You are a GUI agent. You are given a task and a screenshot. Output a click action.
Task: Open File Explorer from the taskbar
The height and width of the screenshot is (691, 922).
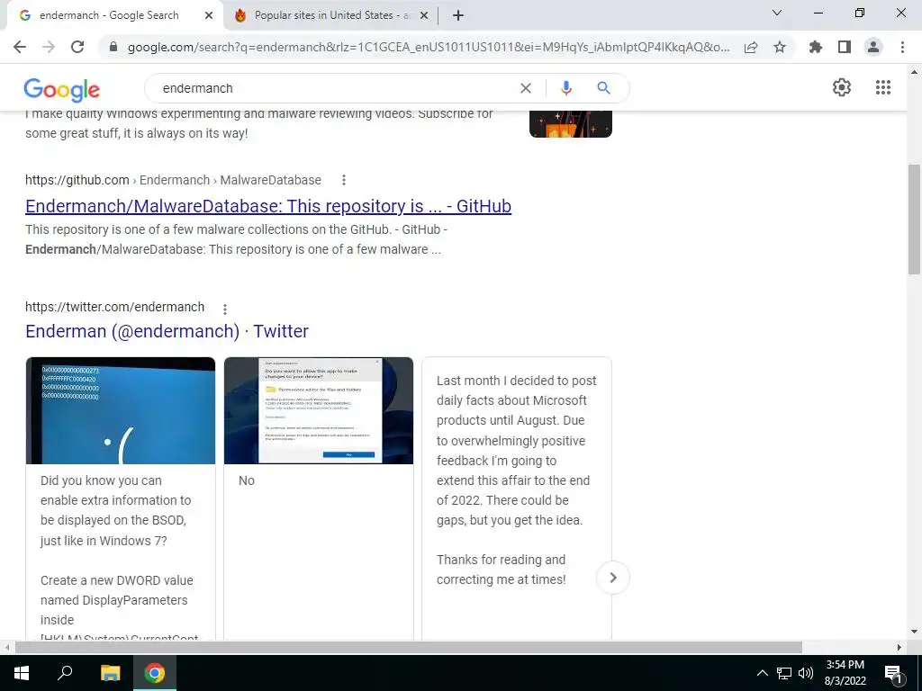[x=110, y=673]
